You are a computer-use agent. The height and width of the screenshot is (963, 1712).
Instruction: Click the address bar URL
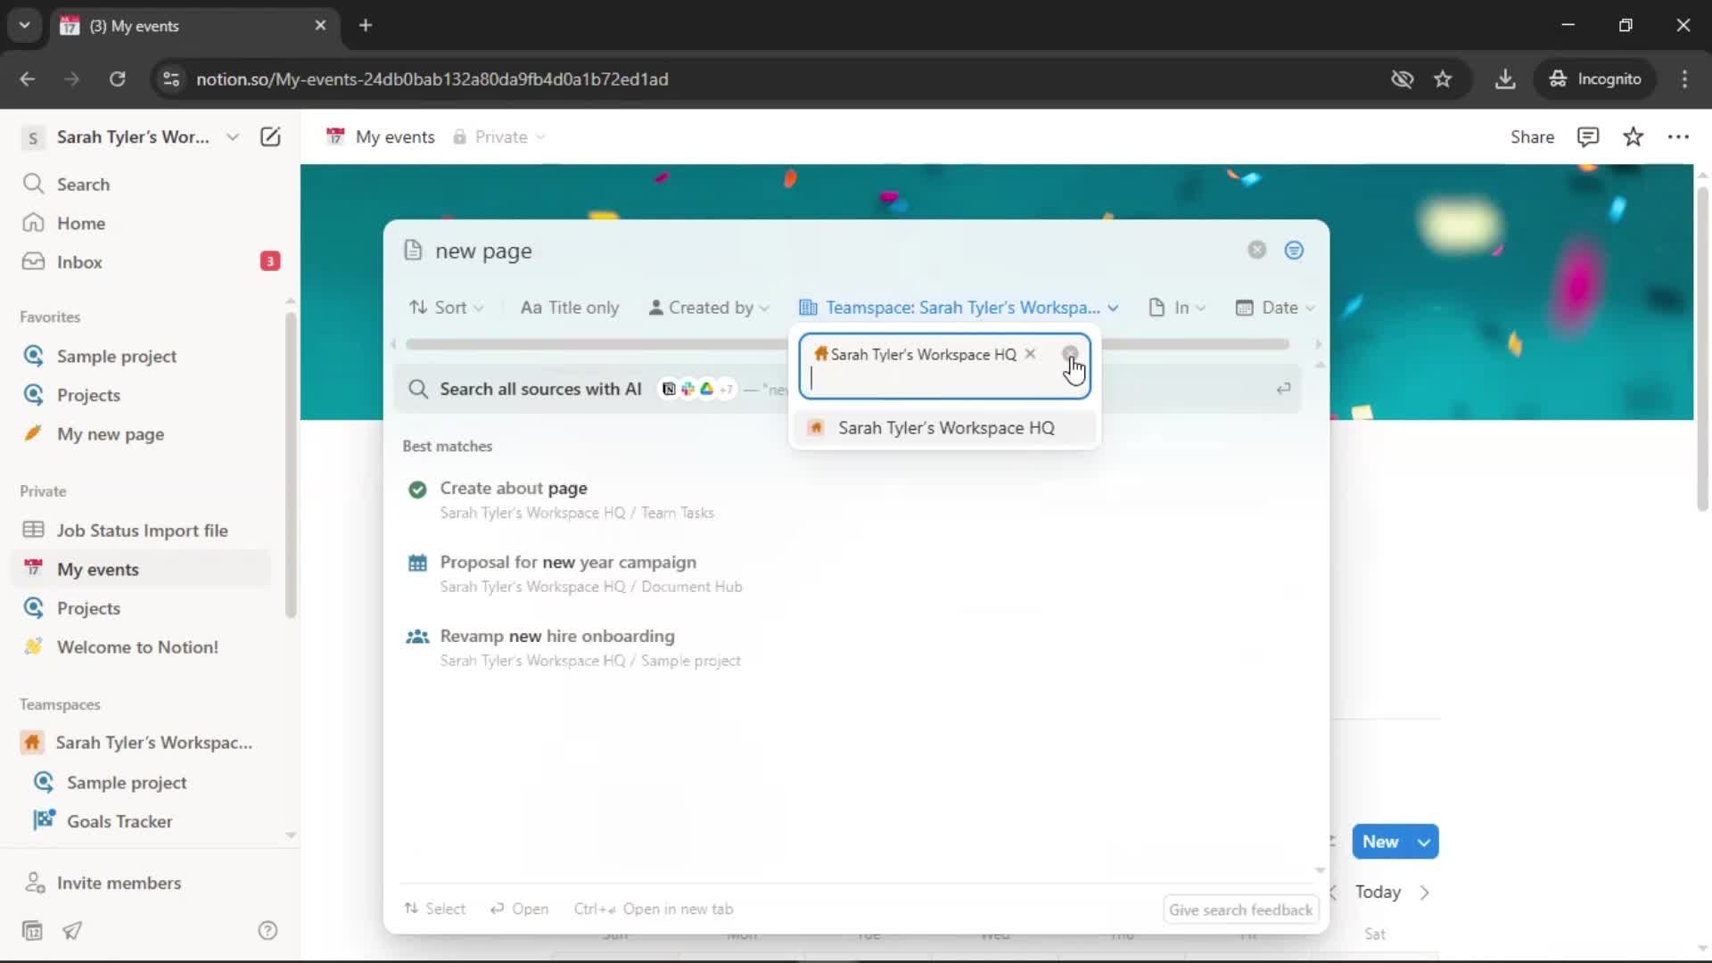432,79
